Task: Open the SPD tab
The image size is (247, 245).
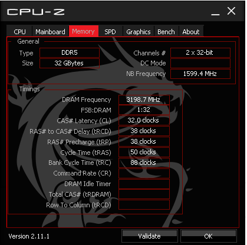Action: click(x=110, y=31)
